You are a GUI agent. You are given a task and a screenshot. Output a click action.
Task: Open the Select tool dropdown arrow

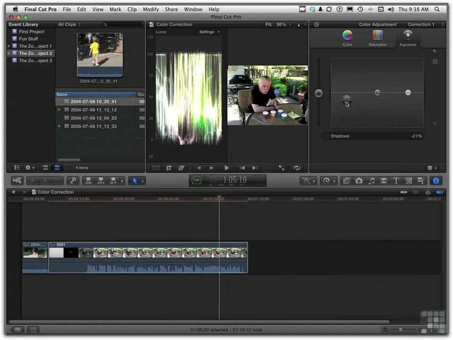(143, 181)
